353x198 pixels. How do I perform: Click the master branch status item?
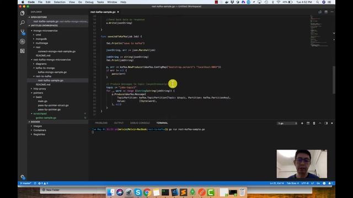tap(26, 183)
